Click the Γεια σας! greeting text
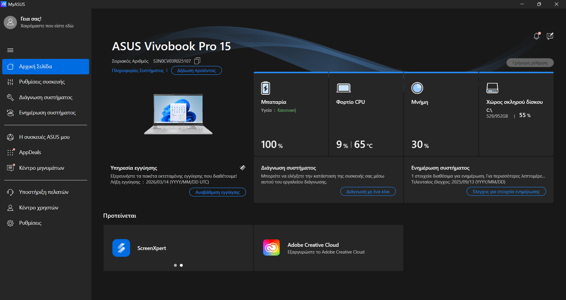566x300 pixels. (x=31, y=19)
